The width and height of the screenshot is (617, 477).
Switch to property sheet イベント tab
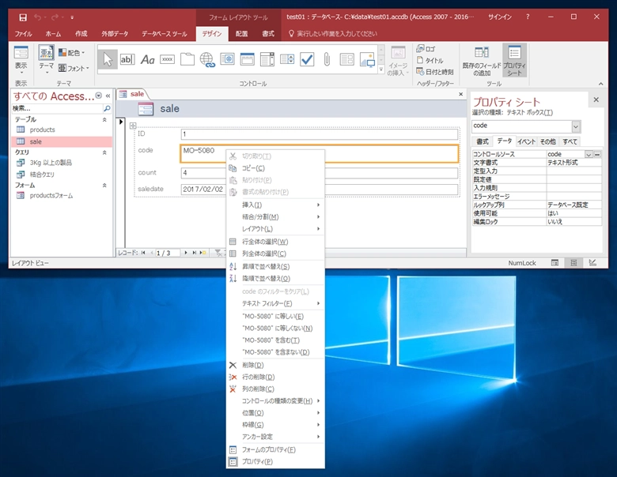point(526,142)
